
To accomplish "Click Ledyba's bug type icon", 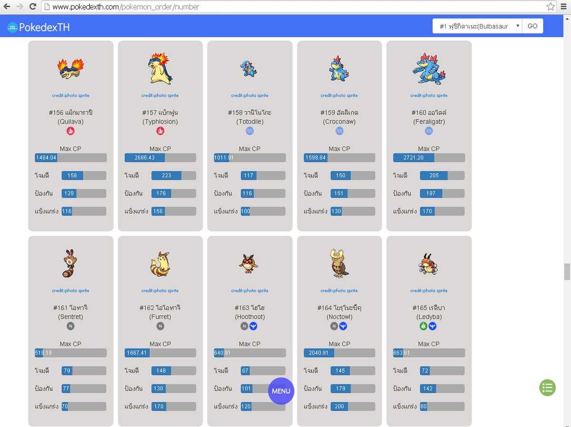I will 424,326.
